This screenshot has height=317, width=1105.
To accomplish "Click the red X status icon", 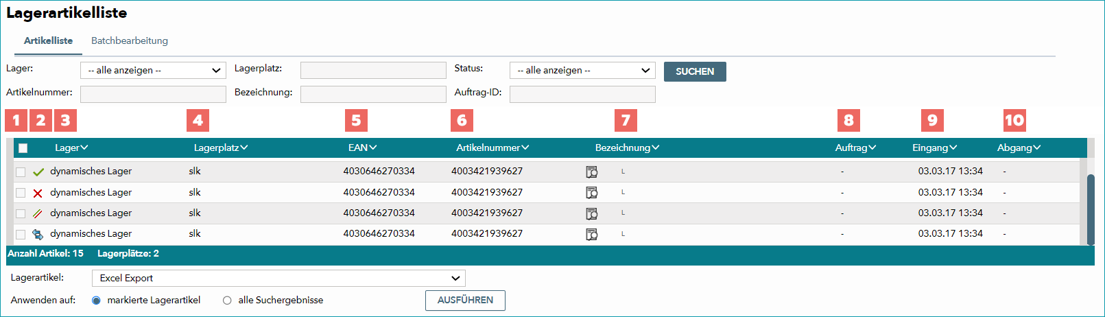I will click(38, 193).
